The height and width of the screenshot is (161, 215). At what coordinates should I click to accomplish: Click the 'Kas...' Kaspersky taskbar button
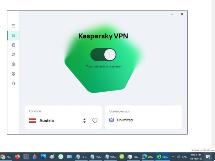[x=162, y=157]
